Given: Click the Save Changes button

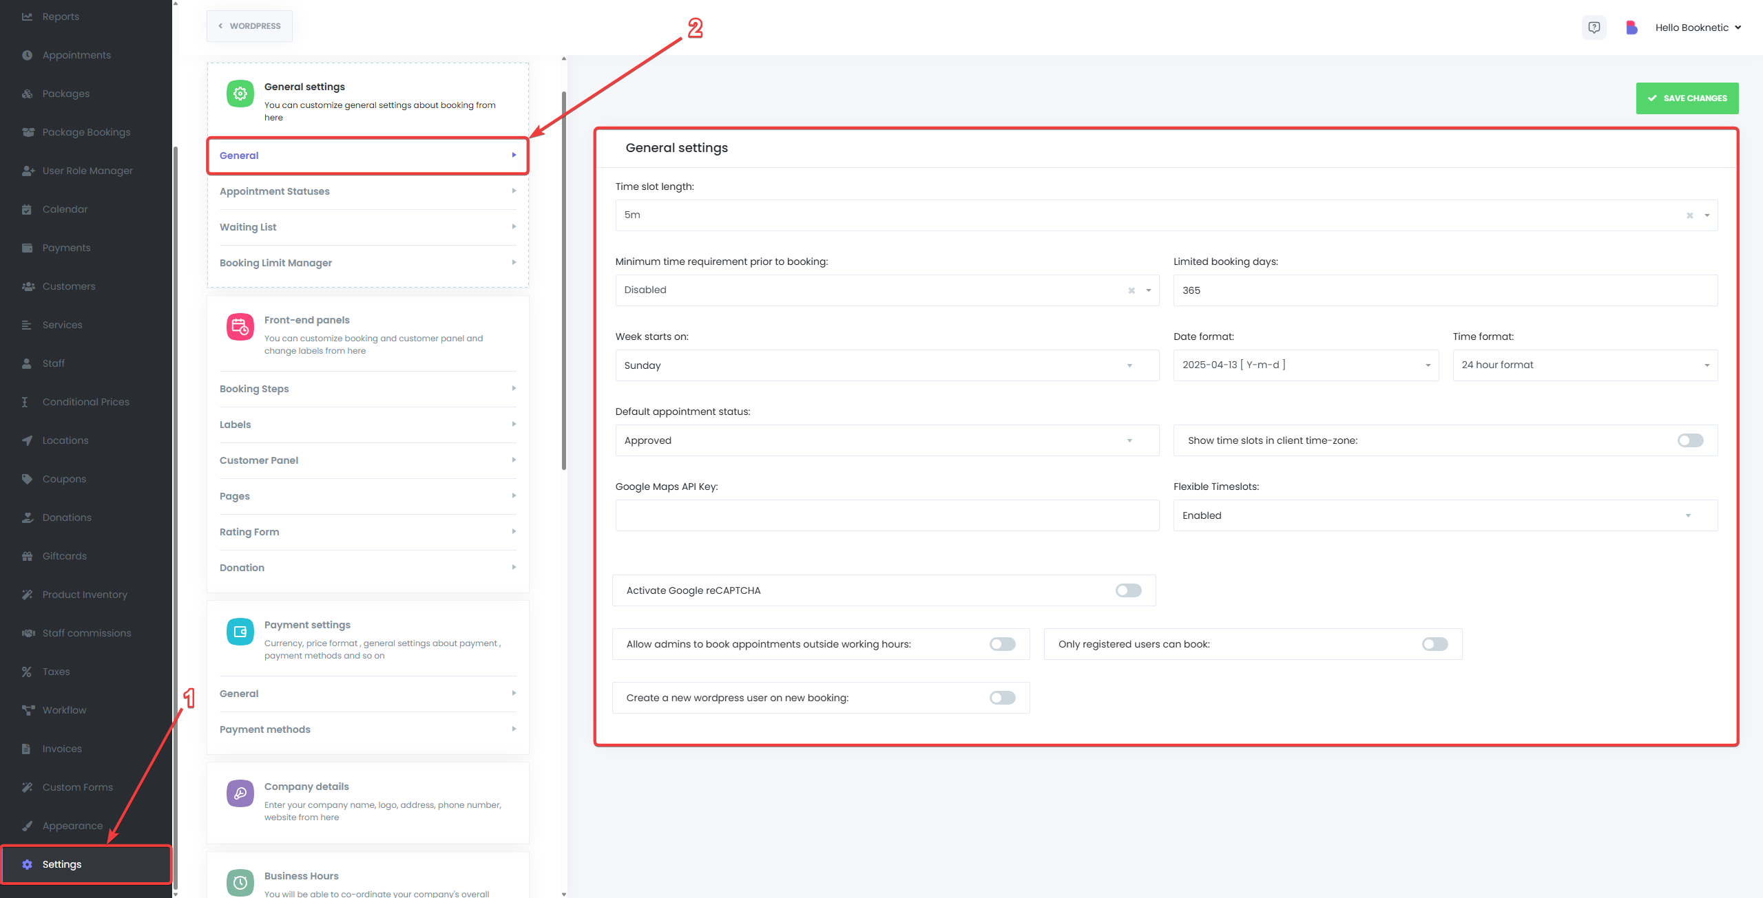Looking at the screenshot, I should [x=1687, y=98].
